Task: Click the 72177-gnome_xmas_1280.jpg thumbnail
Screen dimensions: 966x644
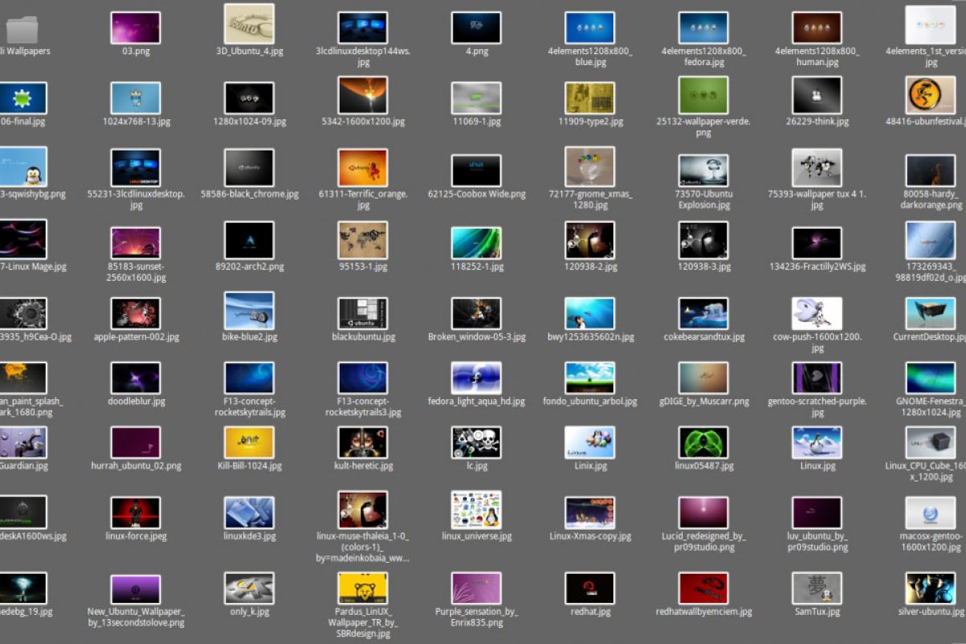Action: click(589, 167)
